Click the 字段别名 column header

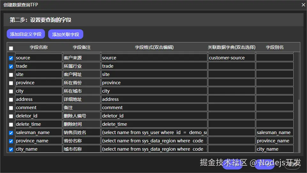(275, 47)
